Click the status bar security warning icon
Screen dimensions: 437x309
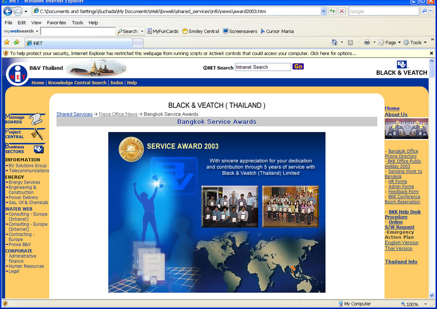coord(5,303)
